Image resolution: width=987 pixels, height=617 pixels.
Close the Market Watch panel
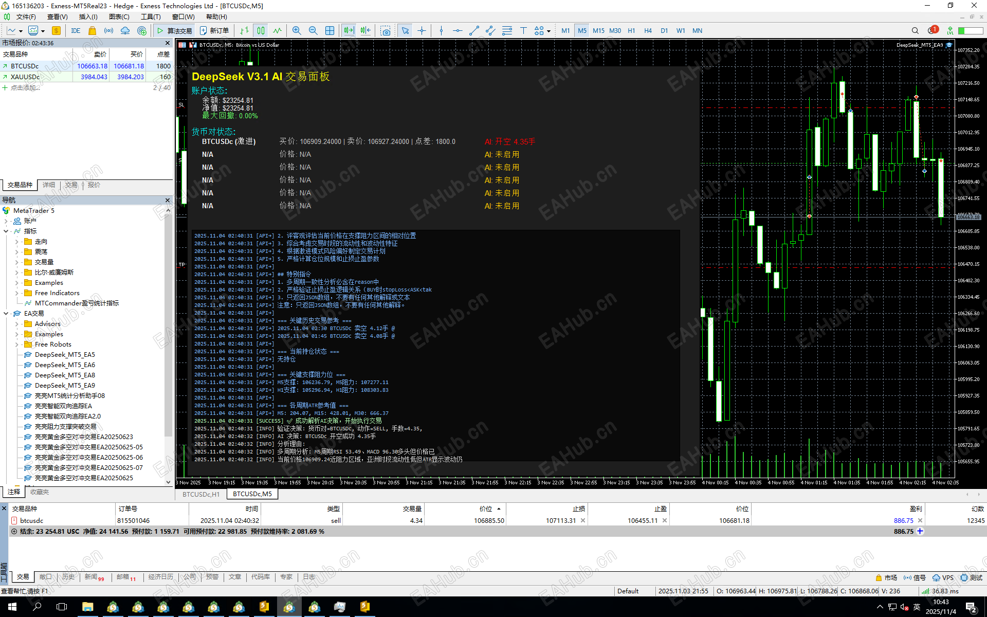click(x=168, y=43)
